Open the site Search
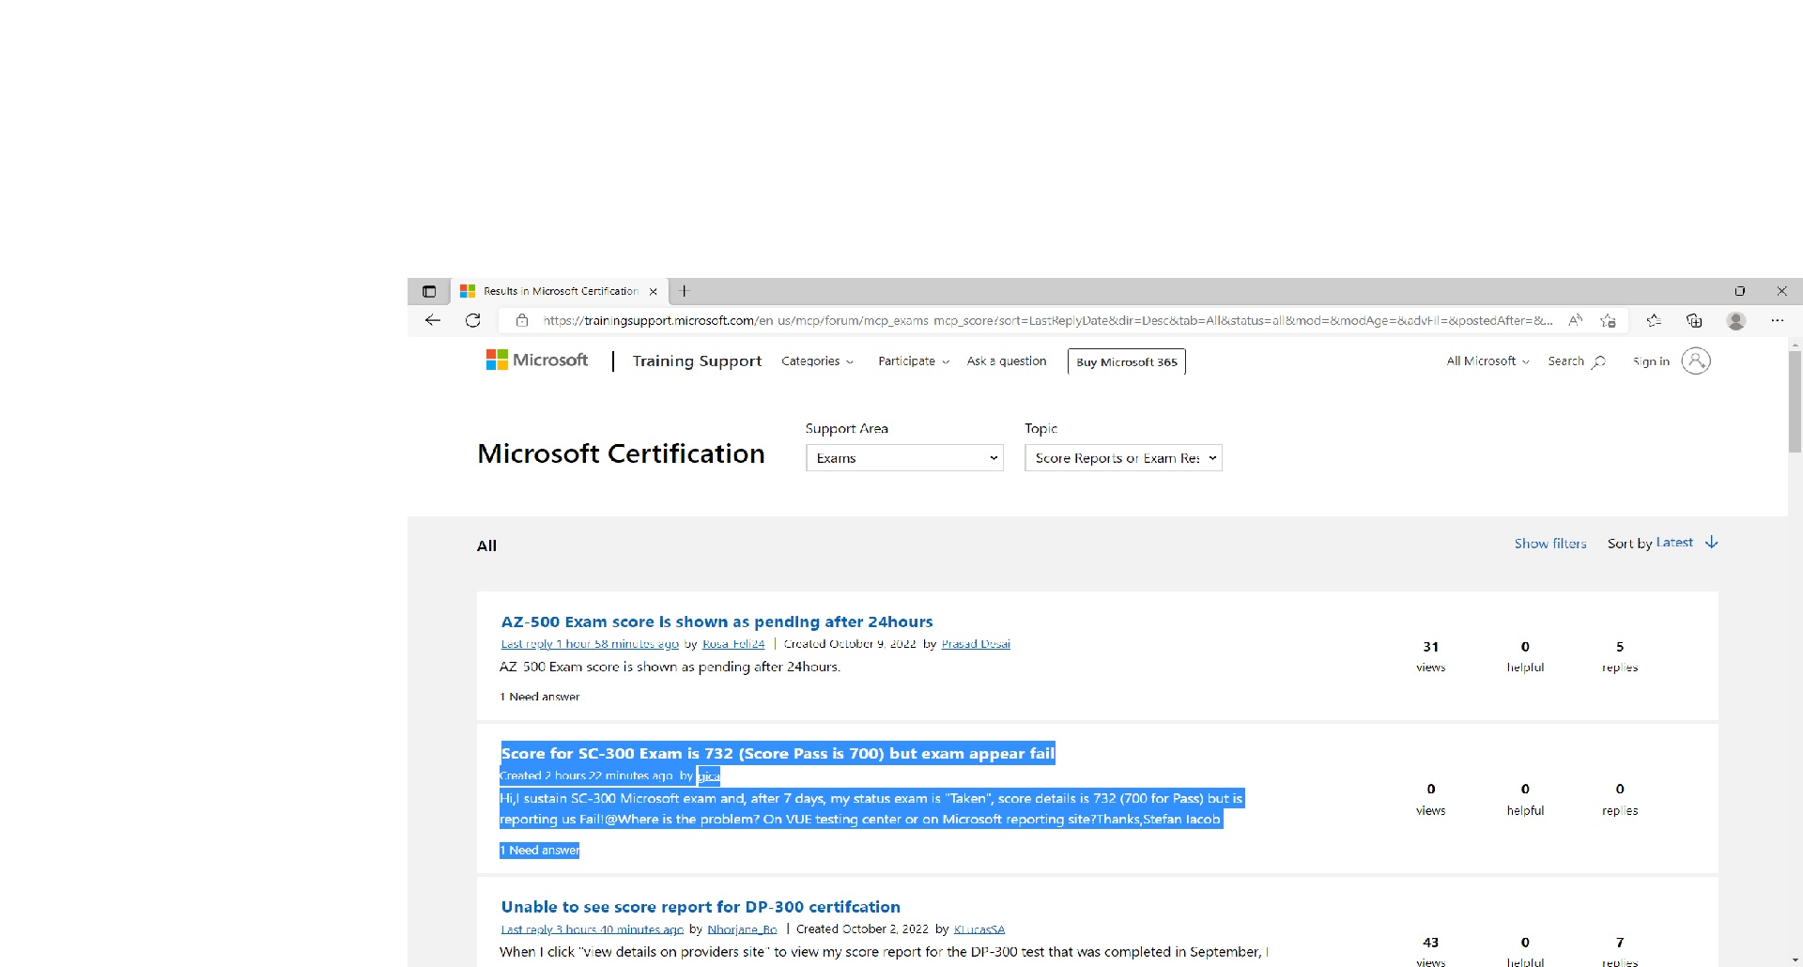Image resolution: width=1803 pixels, height=967 pixels. (x=1577, y=361)
